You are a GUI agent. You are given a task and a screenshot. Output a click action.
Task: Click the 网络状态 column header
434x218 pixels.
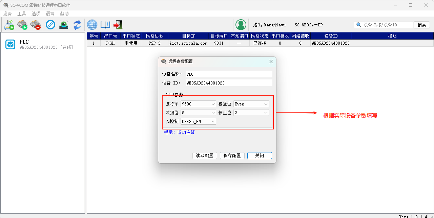point(260,36)
